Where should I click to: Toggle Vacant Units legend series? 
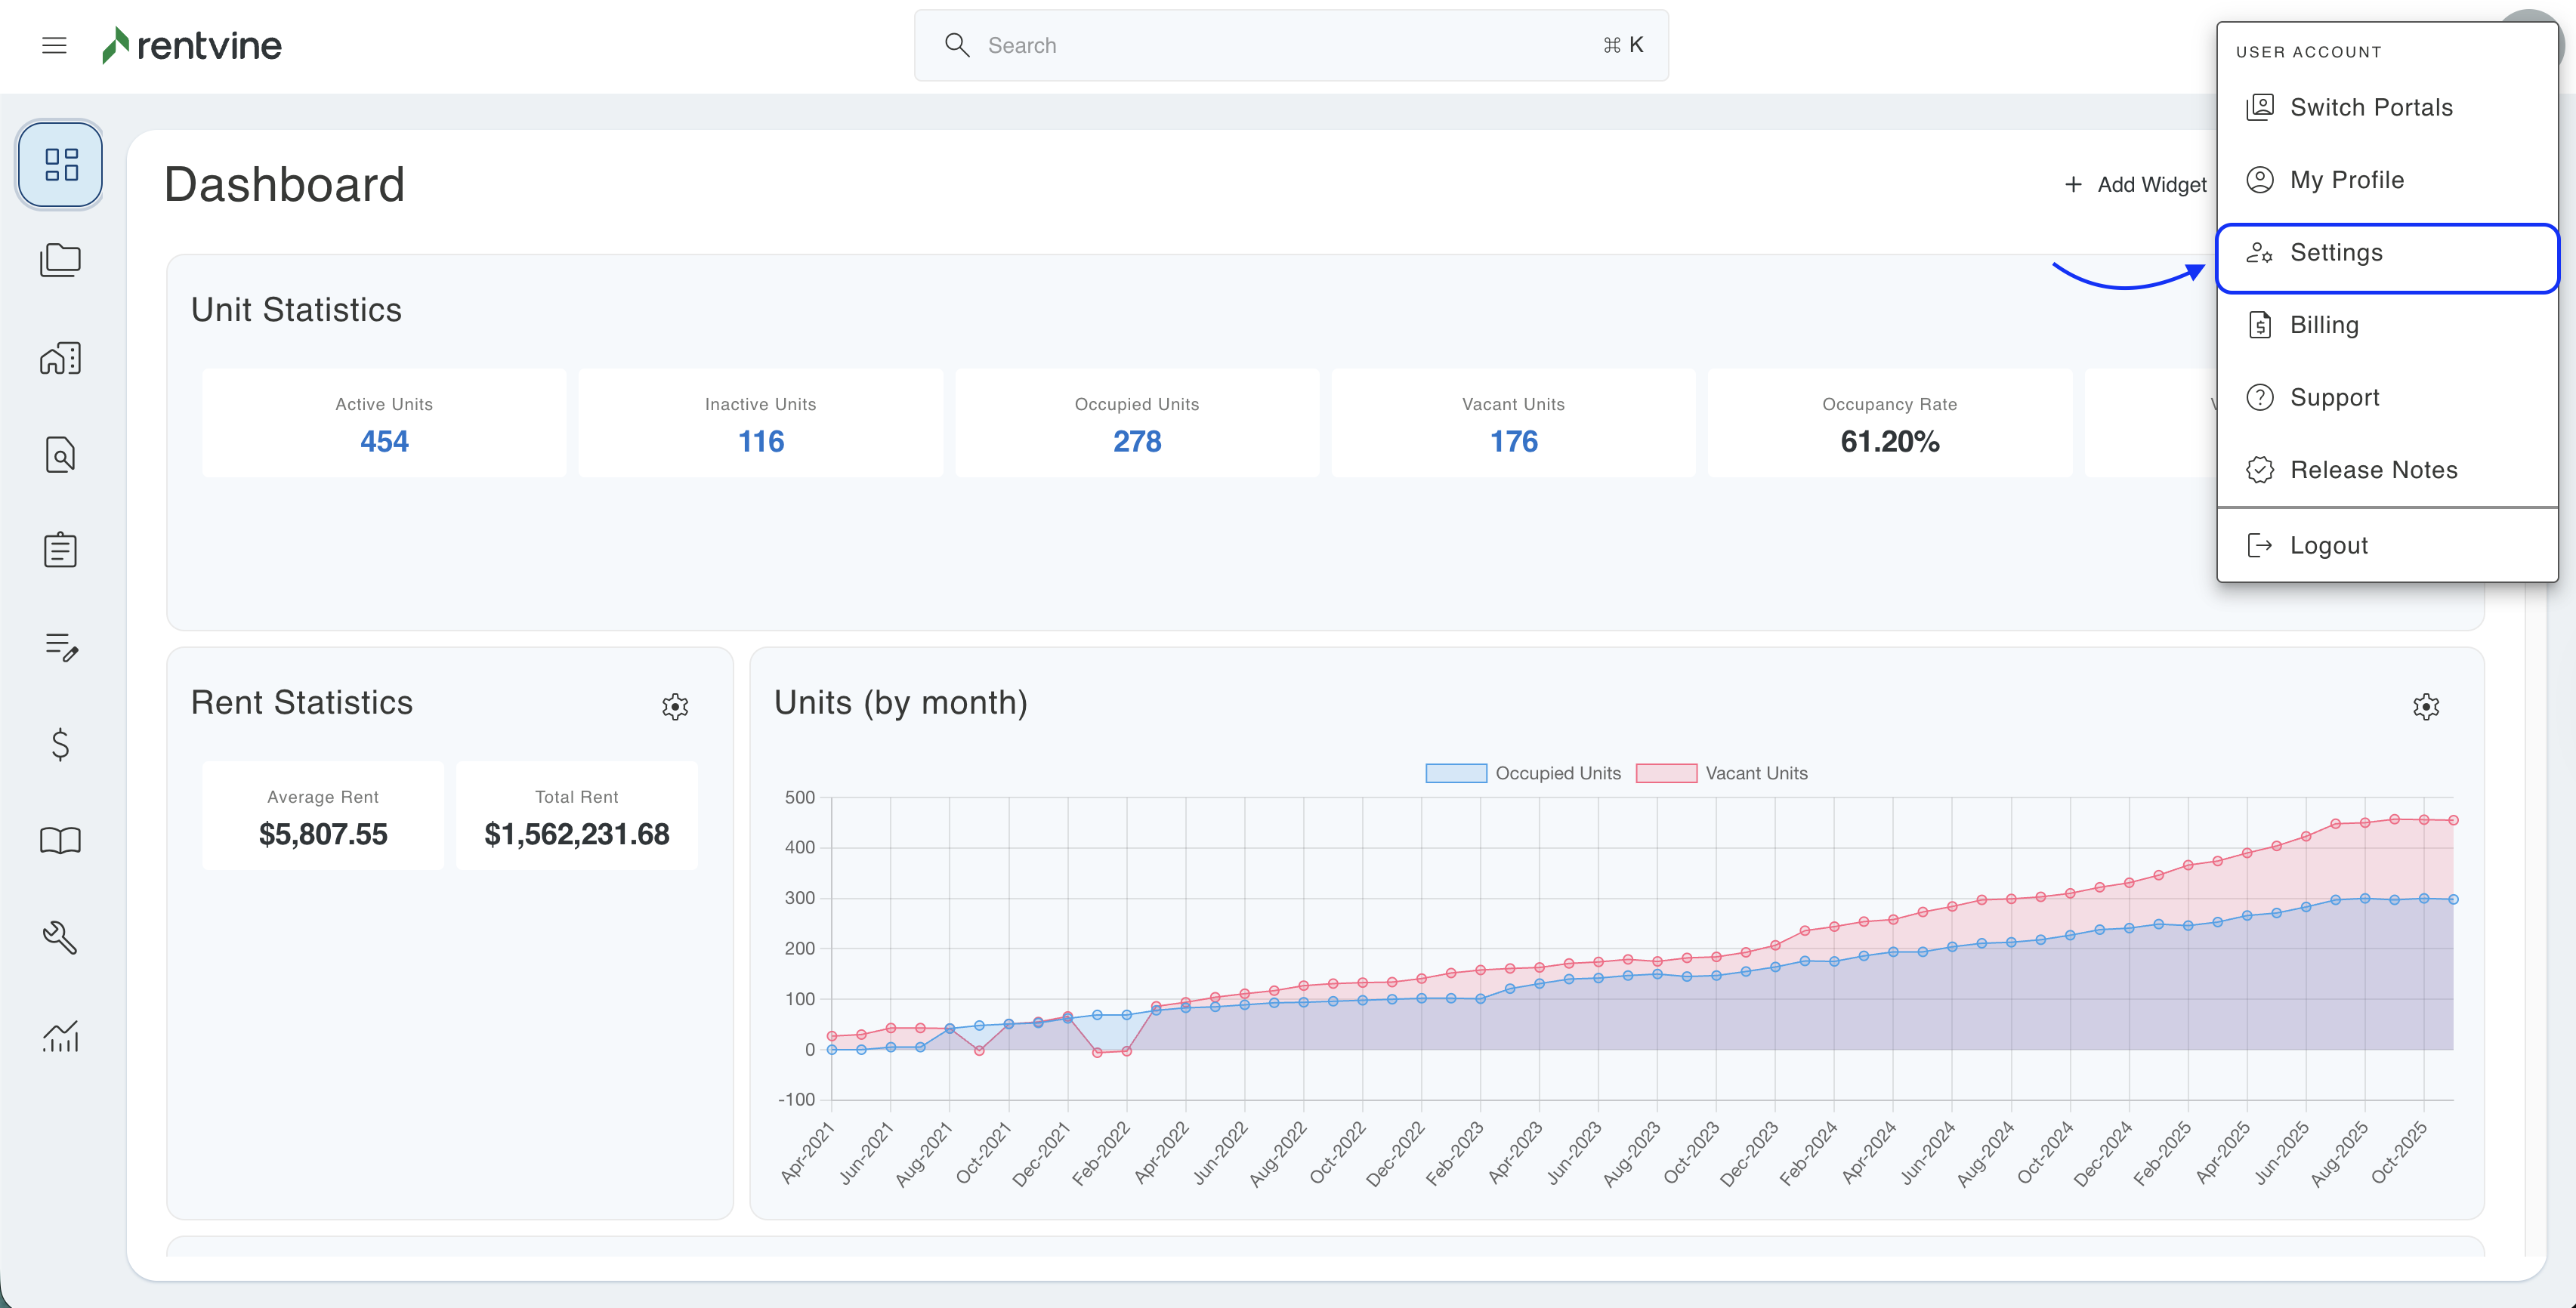point(1722,773)
